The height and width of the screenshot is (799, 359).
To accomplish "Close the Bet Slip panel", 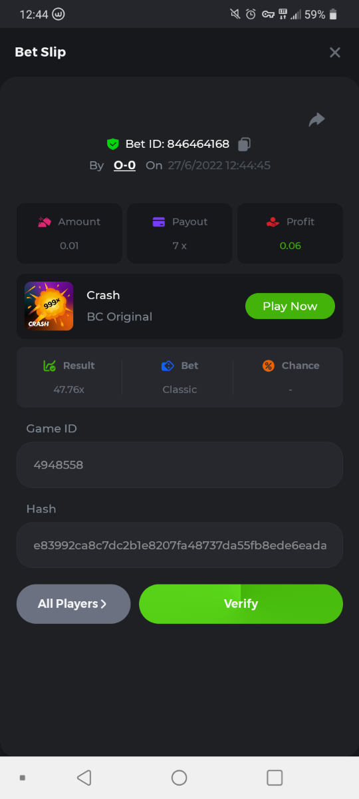I will 335,52.
